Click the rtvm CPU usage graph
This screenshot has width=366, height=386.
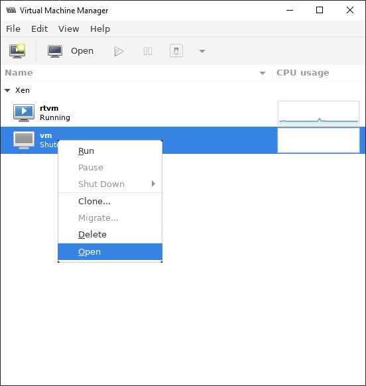tap(318, 113)
